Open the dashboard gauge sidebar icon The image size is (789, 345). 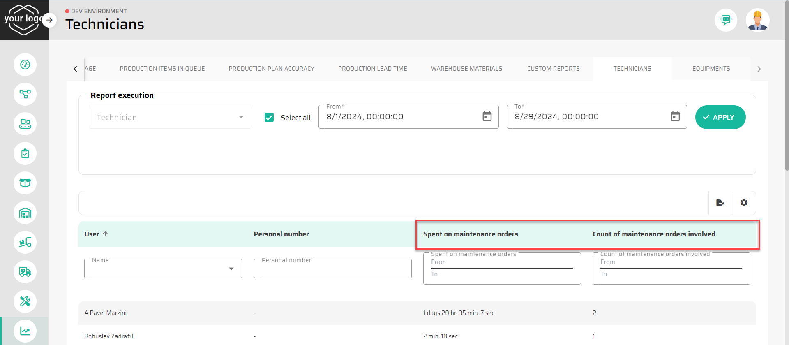pos(25,65)
